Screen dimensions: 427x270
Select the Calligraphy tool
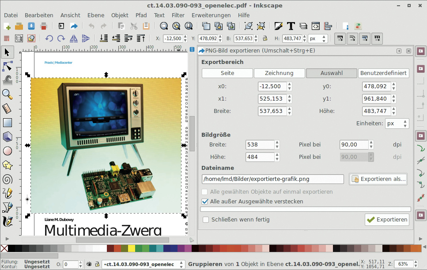8,221
